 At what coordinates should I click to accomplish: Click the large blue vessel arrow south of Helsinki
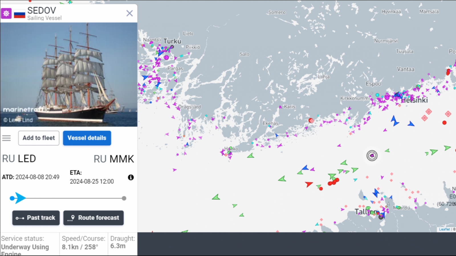click(394, 121)
